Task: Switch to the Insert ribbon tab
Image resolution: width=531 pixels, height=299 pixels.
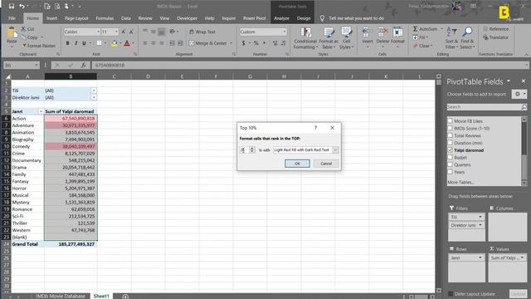Action: (51, 18)
